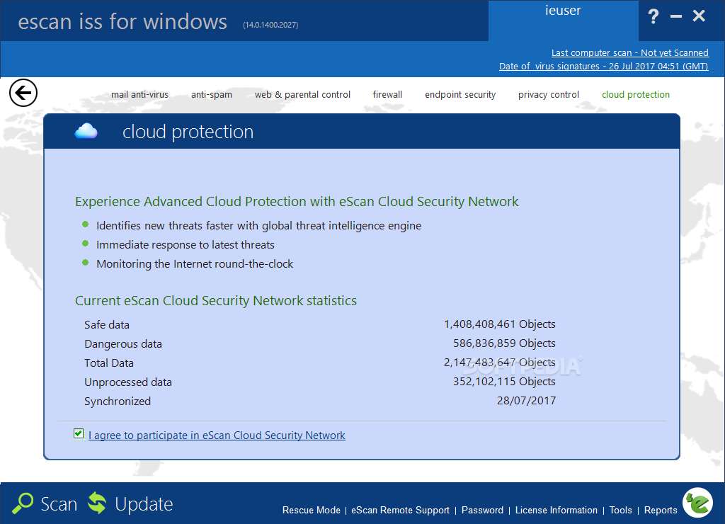Close the eScan window
The width and height of the screenshot is (725, 524).
[699, 16]
